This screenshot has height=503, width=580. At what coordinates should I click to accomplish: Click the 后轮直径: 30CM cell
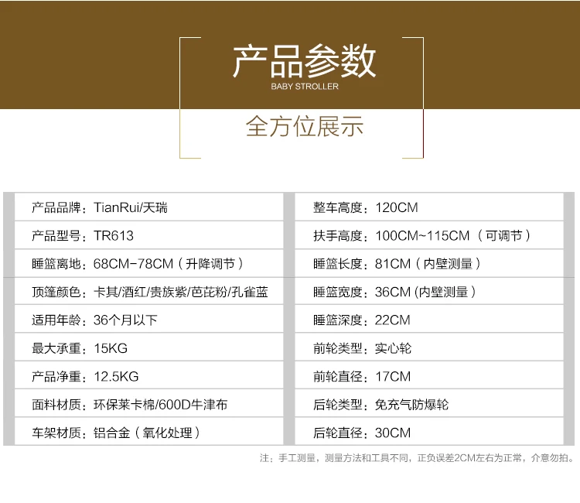point(429,433)
